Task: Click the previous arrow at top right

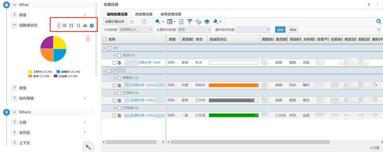Action: point(369,4)
